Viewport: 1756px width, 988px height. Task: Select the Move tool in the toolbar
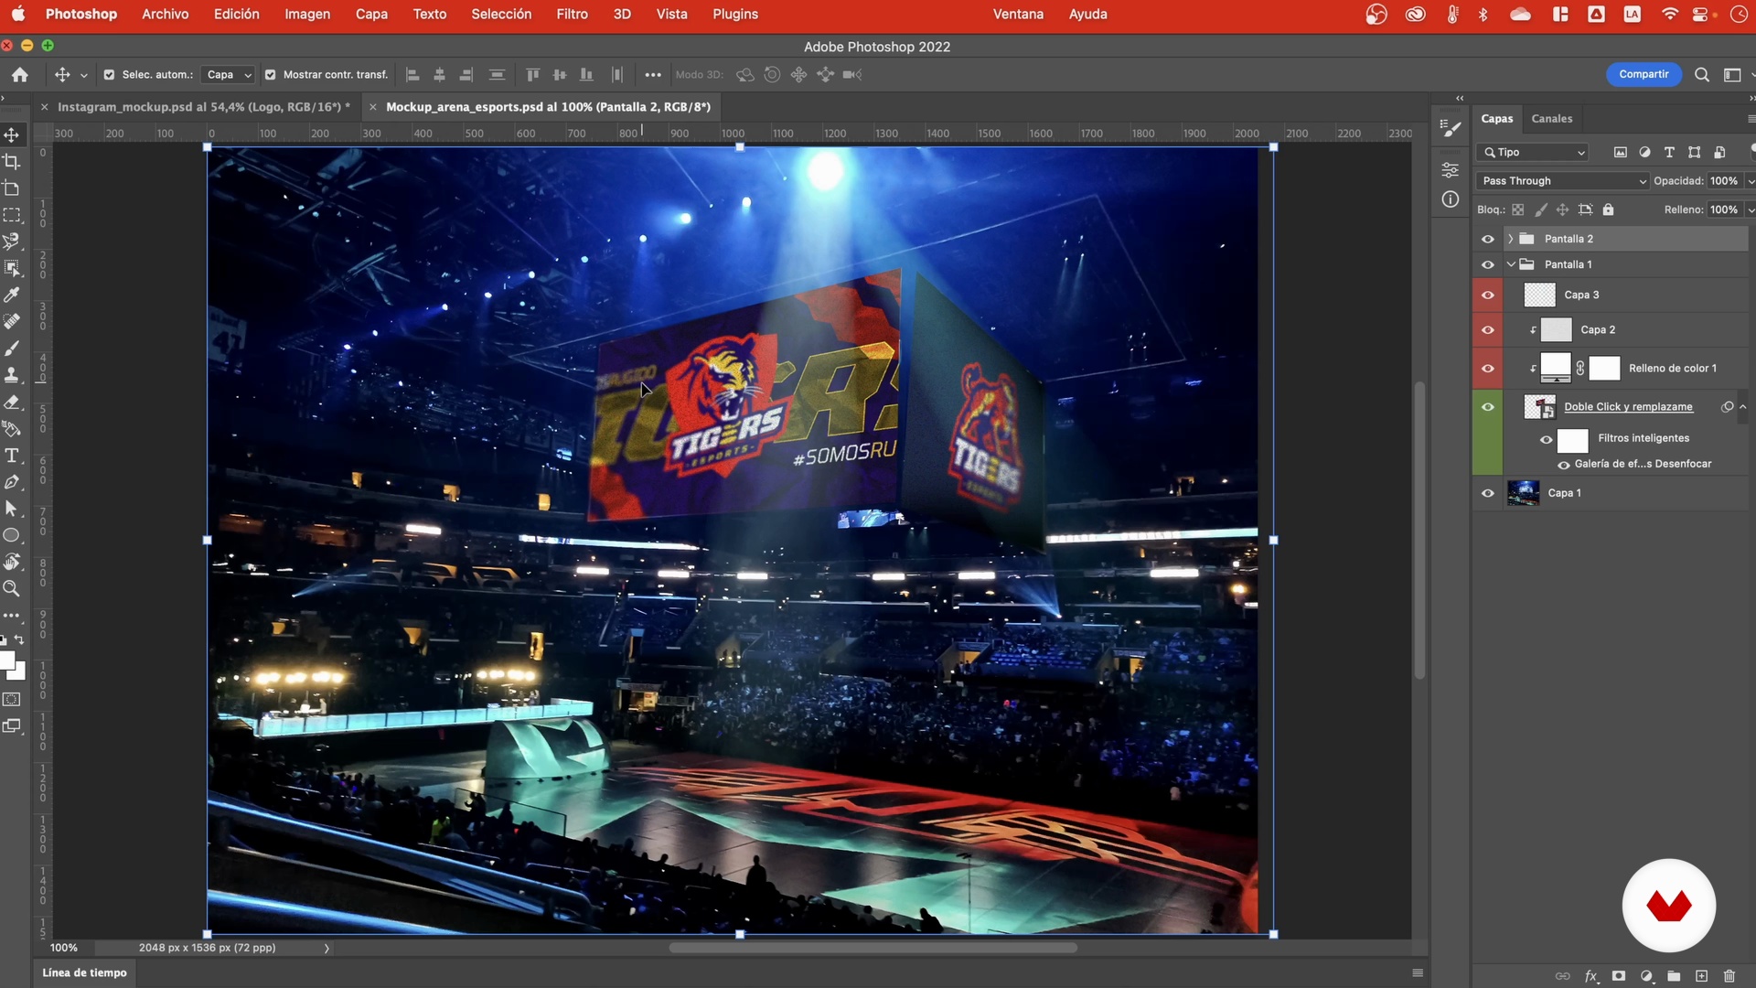[12, 134]
